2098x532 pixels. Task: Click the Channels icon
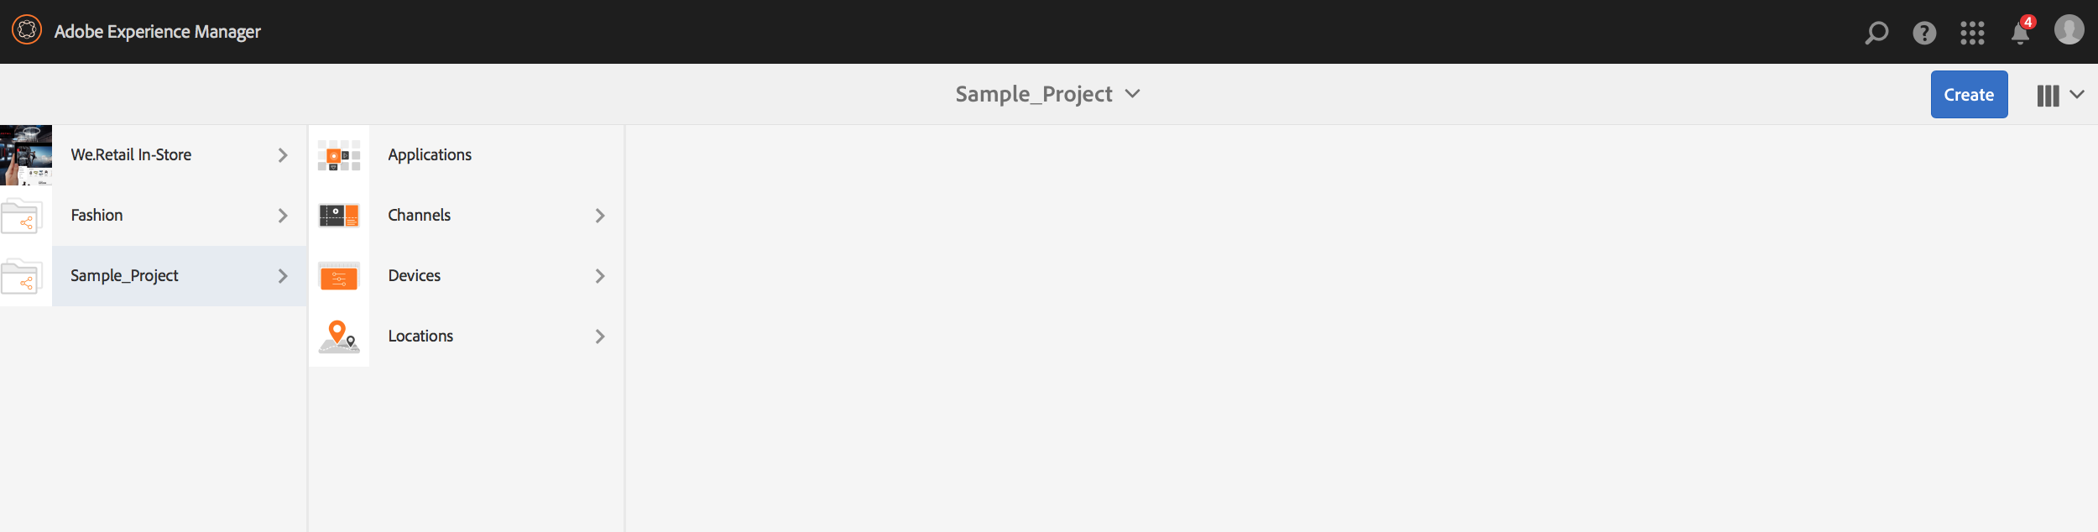[x=339, y=216]
